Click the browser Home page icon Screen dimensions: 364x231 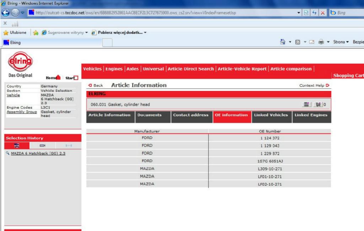(x=283, y=42)
